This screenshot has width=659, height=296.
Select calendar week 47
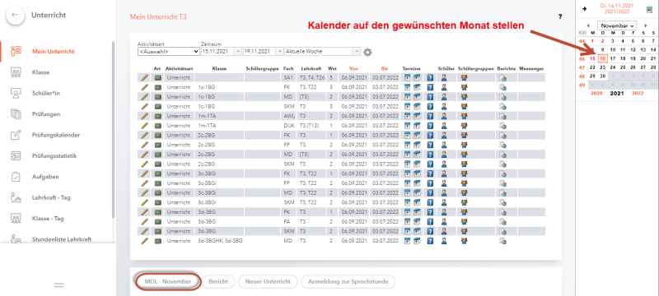tap(582, 67)
